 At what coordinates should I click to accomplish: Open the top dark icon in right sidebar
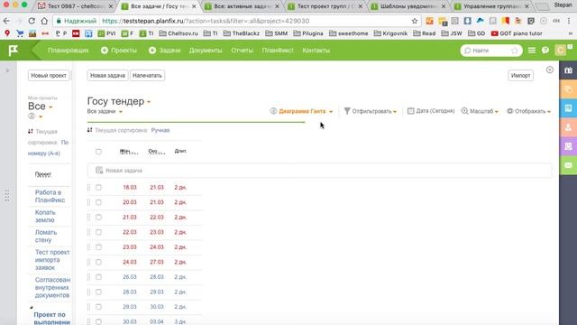[568, 70]
